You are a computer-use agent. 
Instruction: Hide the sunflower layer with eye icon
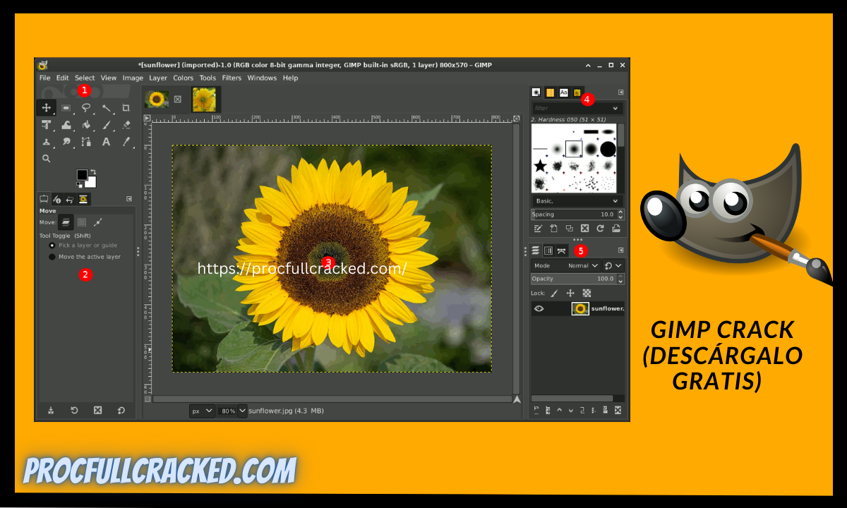click(x=539, y=308)
